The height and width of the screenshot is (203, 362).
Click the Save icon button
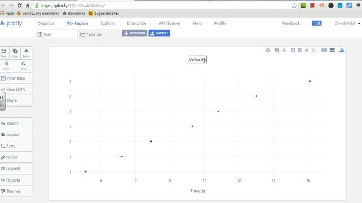3,52
